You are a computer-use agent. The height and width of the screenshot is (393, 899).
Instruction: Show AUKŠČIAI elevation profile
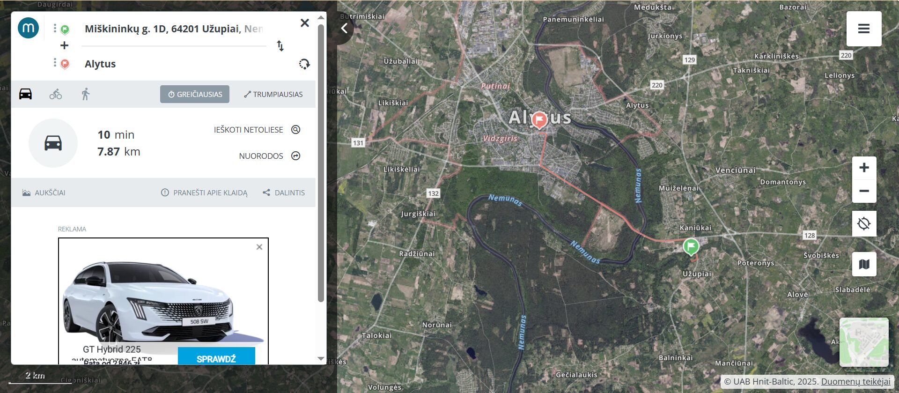coord(44,193)
